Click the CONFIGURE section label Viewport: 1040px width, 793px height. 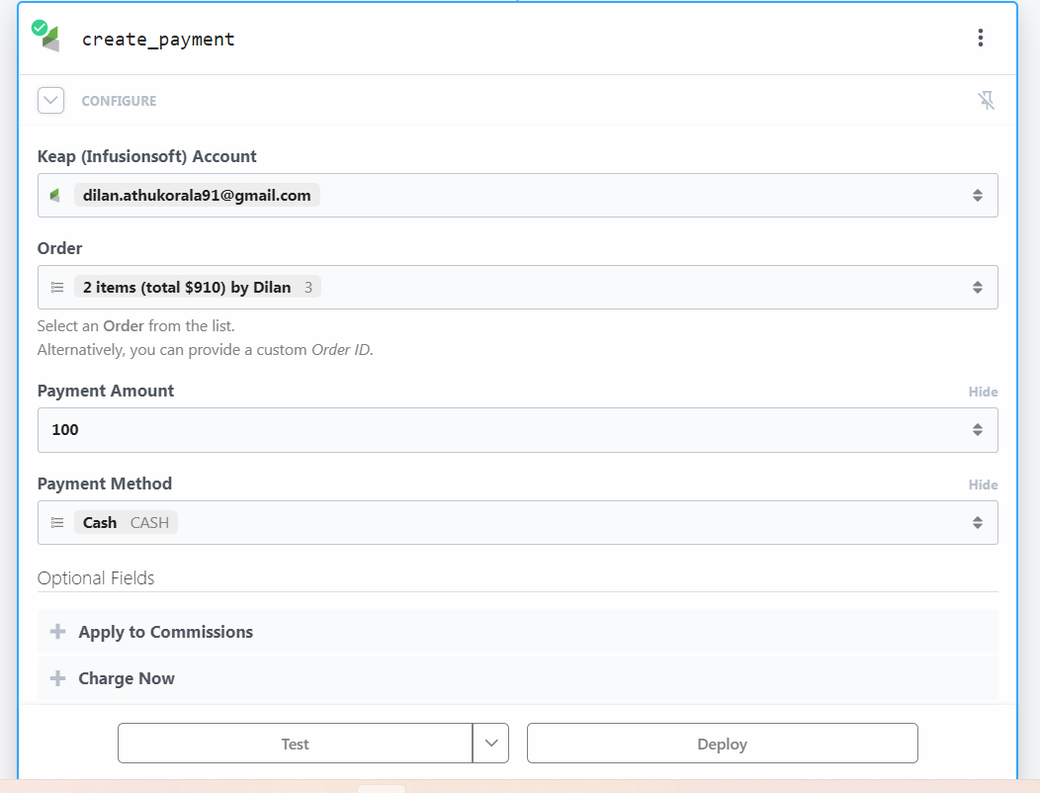click(119, 101)
